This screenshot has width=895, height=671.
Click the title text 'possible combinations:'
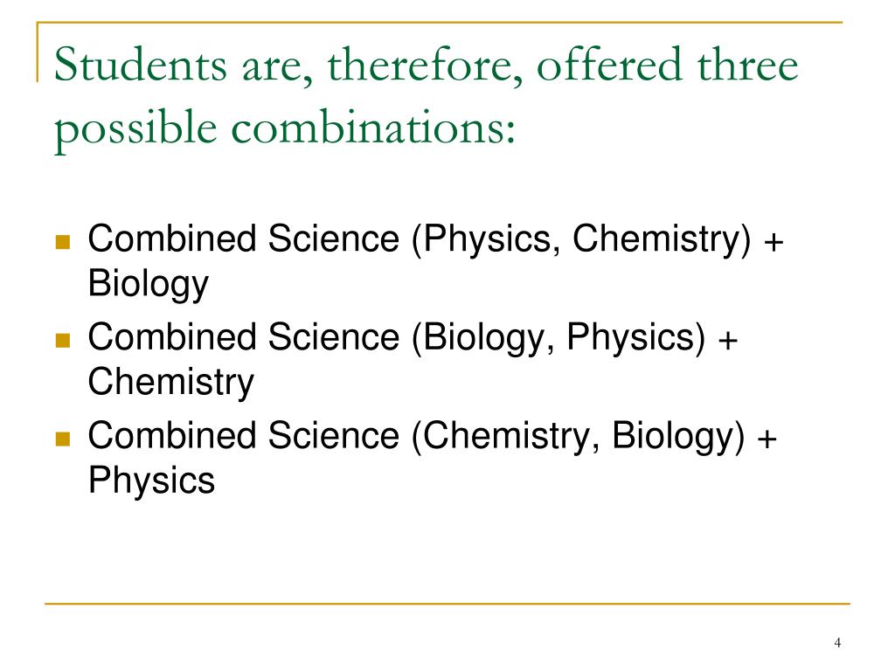tap(285, 129)
